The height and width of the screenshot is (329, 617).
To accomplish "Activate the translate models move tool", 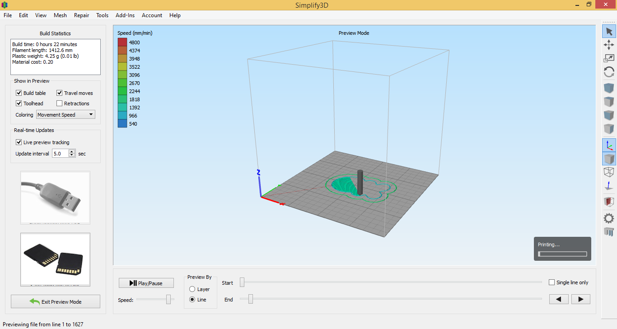I will pyautogui.click(x=609, y=45).
